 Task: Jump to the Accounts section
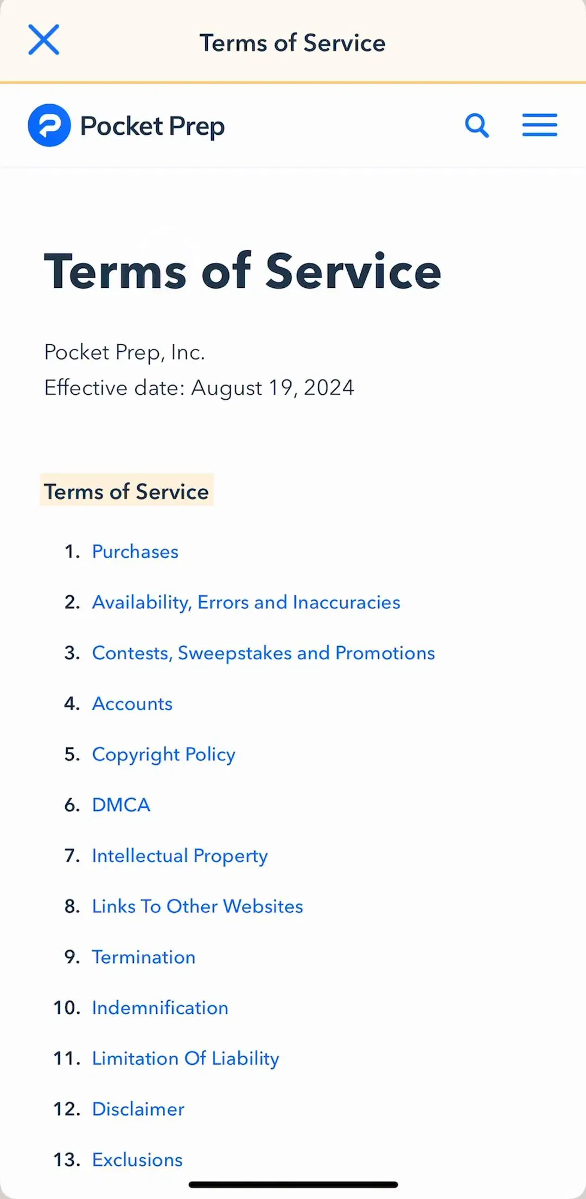pos(132,704)
